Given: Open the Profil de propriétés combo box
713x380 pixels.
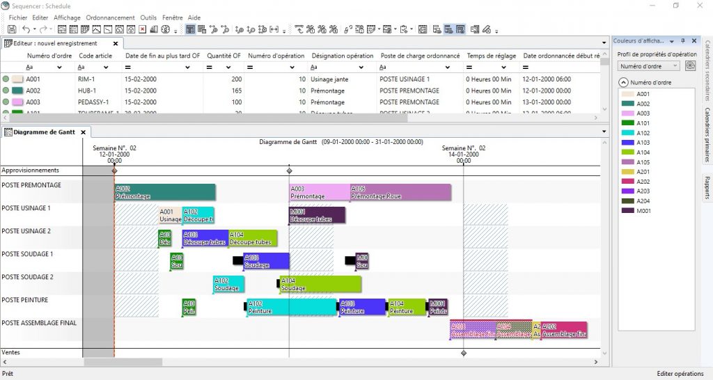Looking at the screenshot, I should pyautogui.click(x=649, y=66).
